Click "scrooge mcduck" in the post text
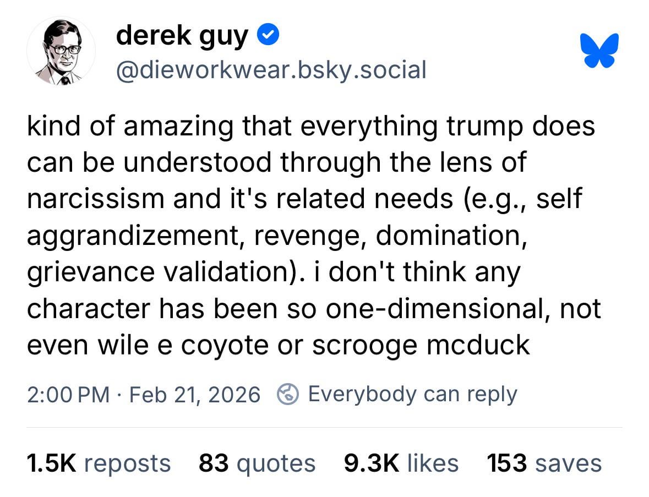Image resolution: width=649 pixels, height=497 pixels. 421,345
